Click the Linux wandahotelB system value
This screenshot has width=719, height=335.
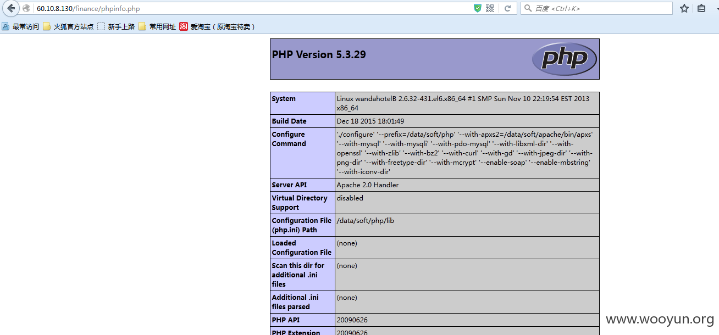463,103
